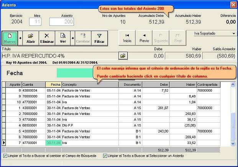Click the Final navigation button
238x167 pixels.
click(178, 38)
